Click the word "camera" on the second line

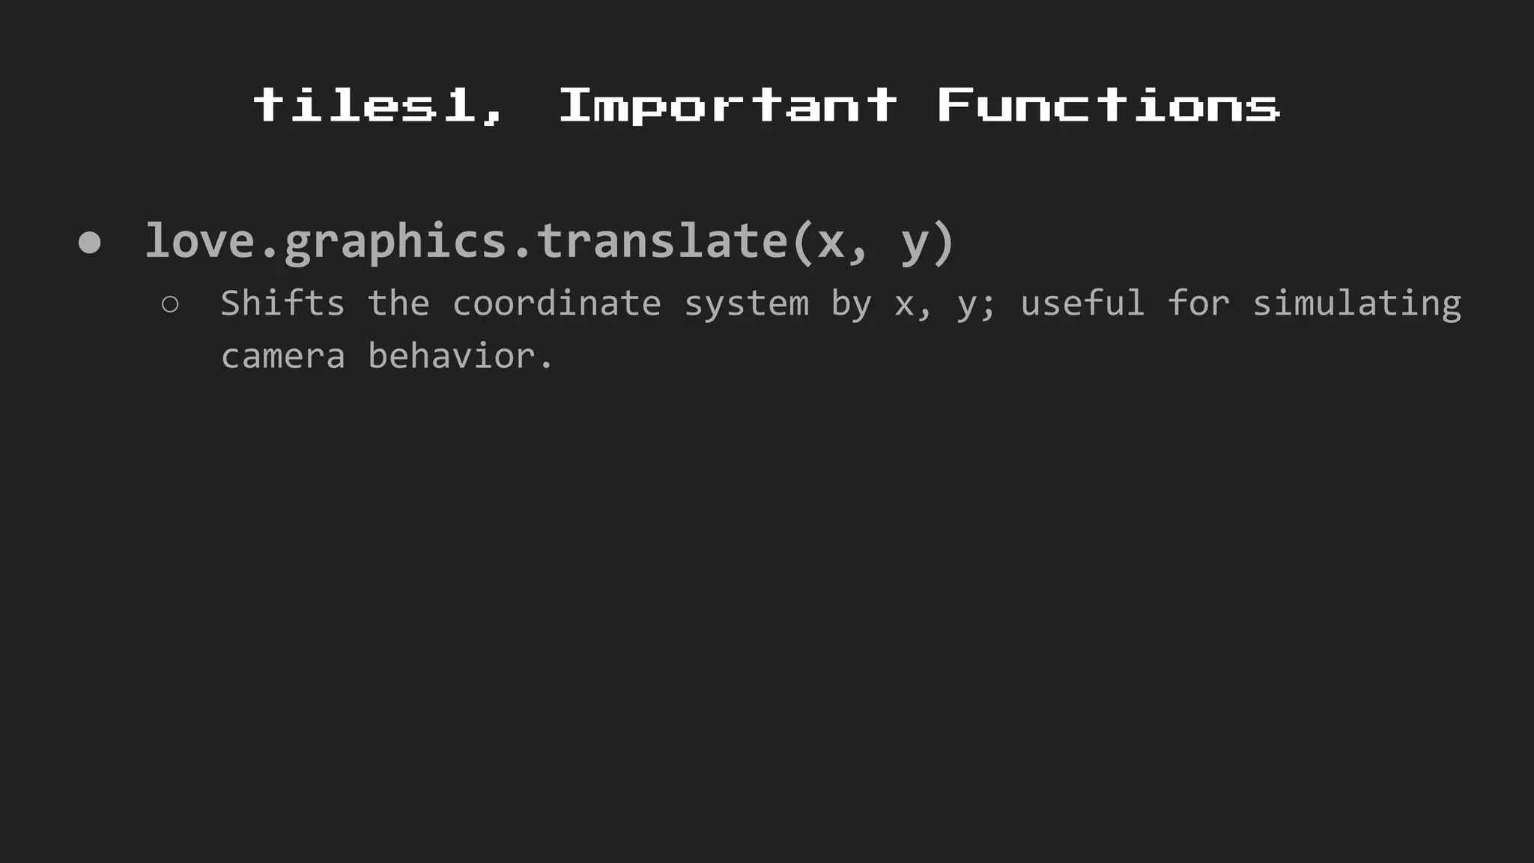pos(282,356)
